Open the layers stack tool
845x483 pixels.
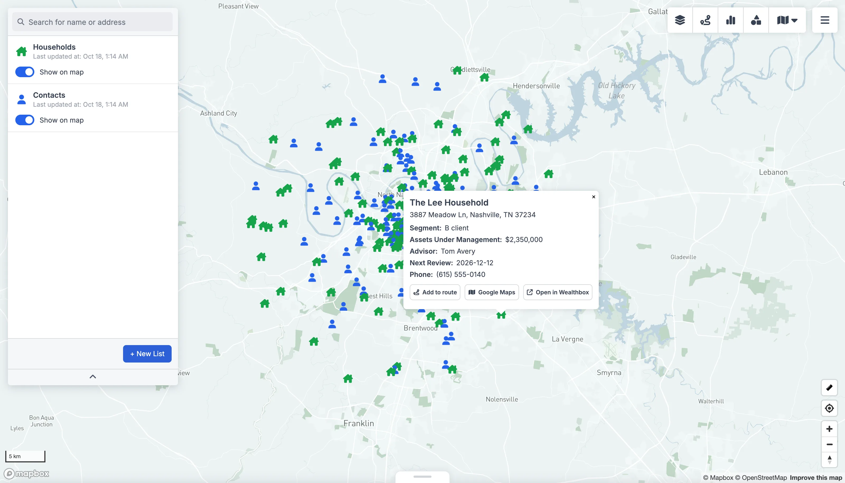(x=680, y=20)
